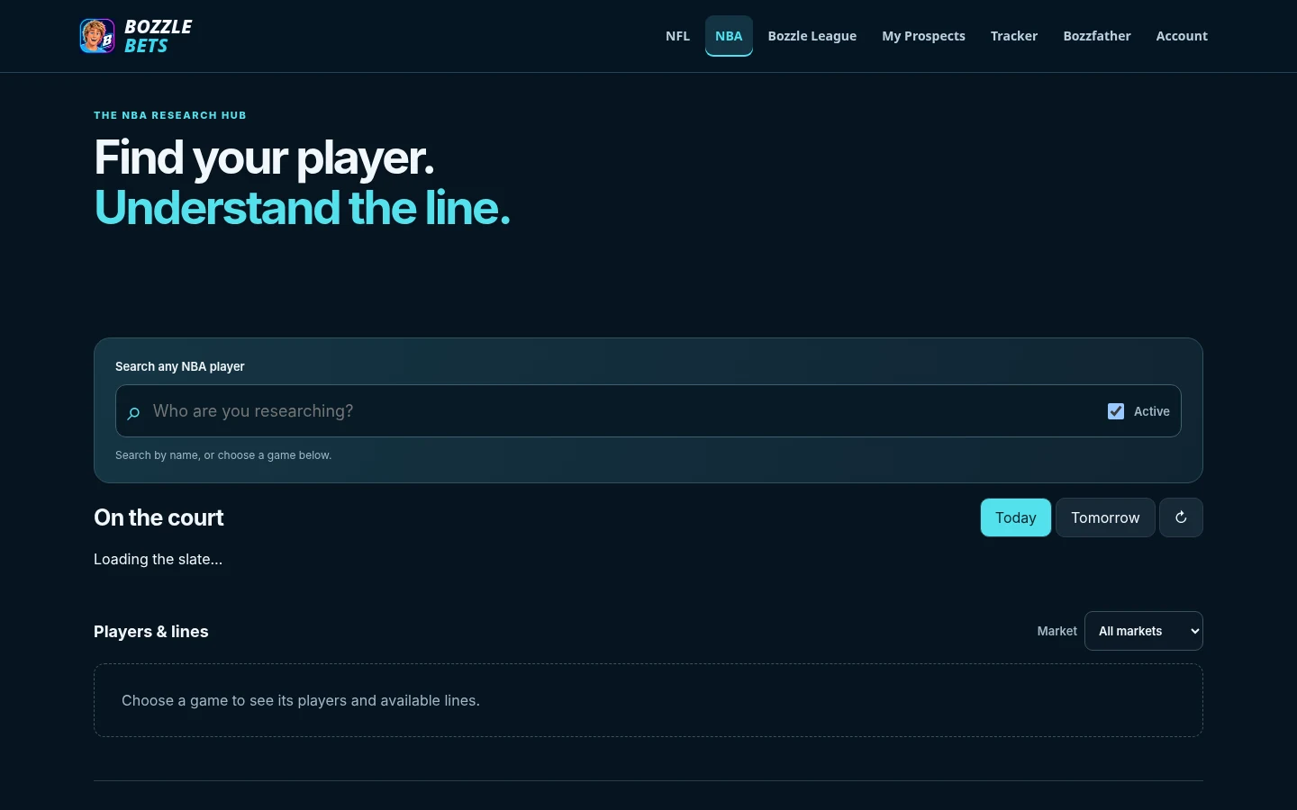The image size is (1297, 810).
Task: Switch the slate to Tomorrow
Action: [x=1105, y=517]
